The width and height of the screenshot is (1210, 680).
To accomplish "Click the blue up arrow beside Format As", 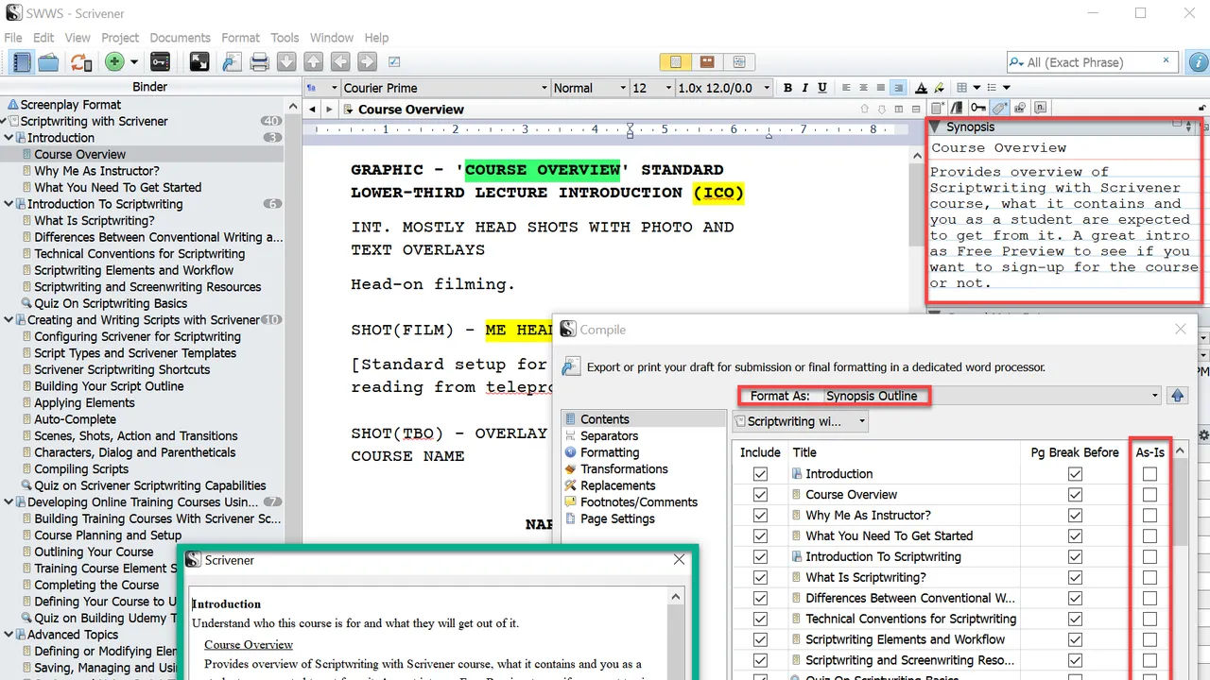I will tap(1177, 396).
